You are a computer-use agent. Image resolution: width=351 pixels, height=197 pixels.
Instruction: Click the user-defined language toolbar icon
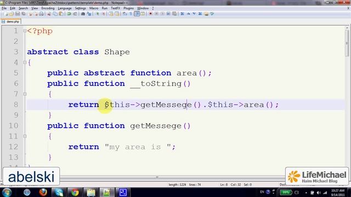coord(143,14)
